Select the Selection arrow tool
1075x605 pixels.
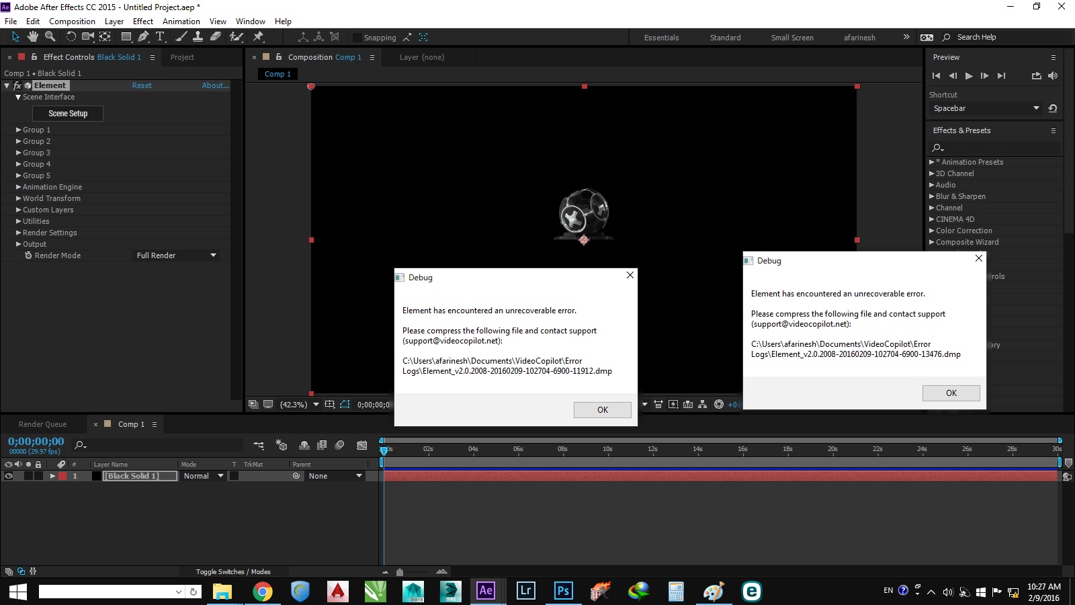tap(15, 36)
